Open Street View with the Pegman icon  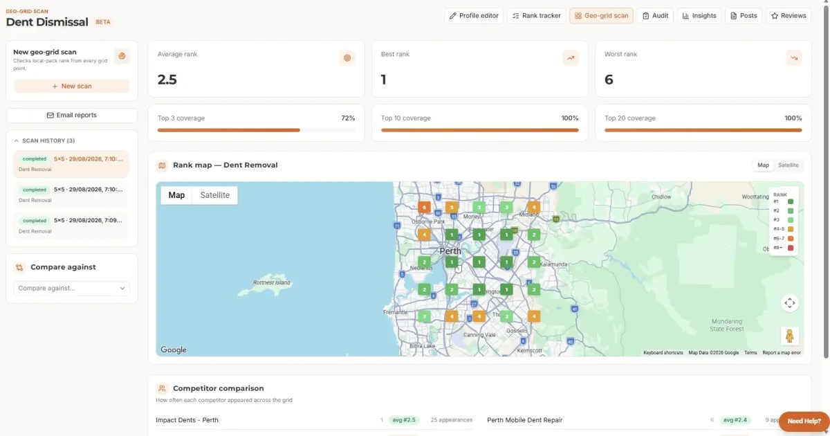pyautogui.click(x=789, y=336)
